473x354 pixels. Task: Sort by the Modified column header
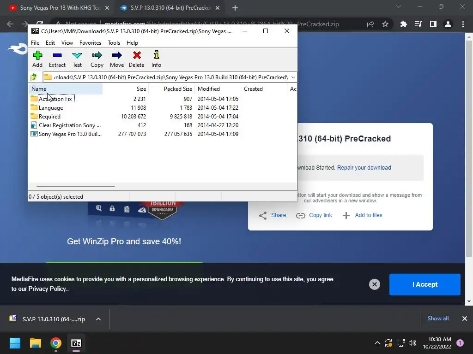[x=218, y=89]
